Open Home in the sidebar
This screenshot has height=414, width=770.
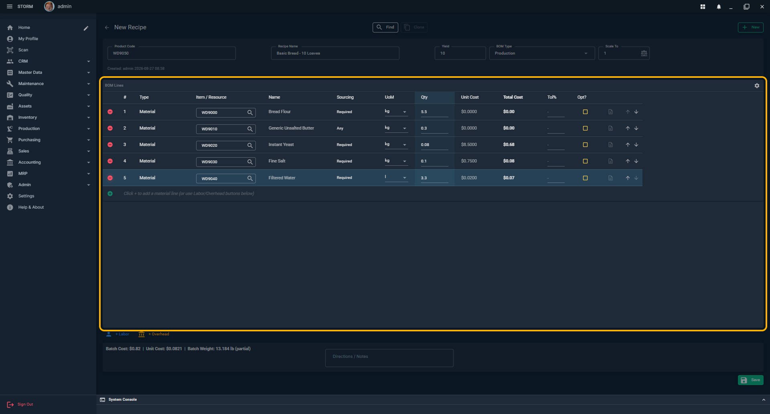click(24, 28)
